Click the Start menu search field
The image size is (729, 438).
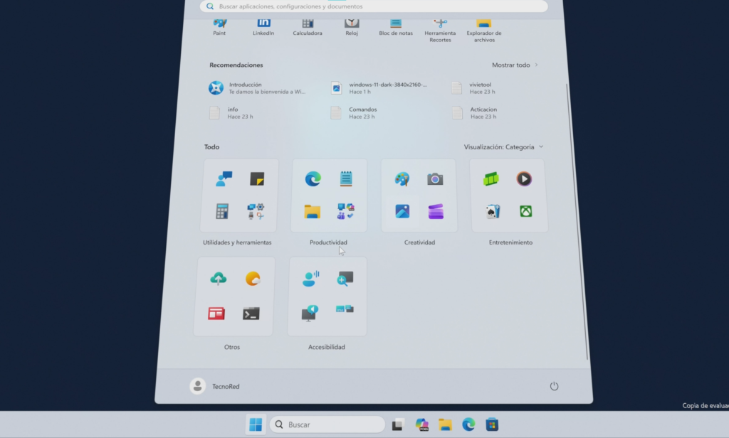pos(374,6)
